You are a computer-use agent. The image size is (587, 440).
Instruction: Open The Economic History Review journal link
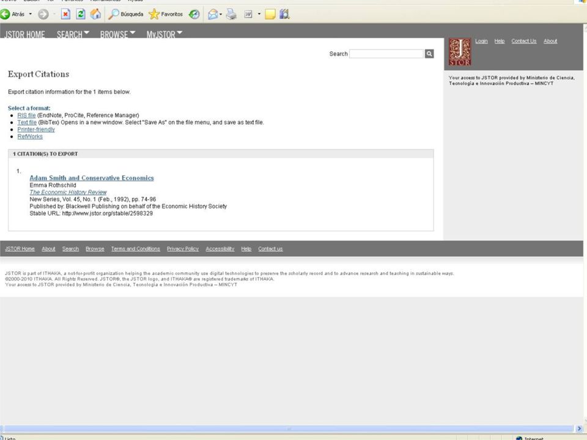point(68,193)
